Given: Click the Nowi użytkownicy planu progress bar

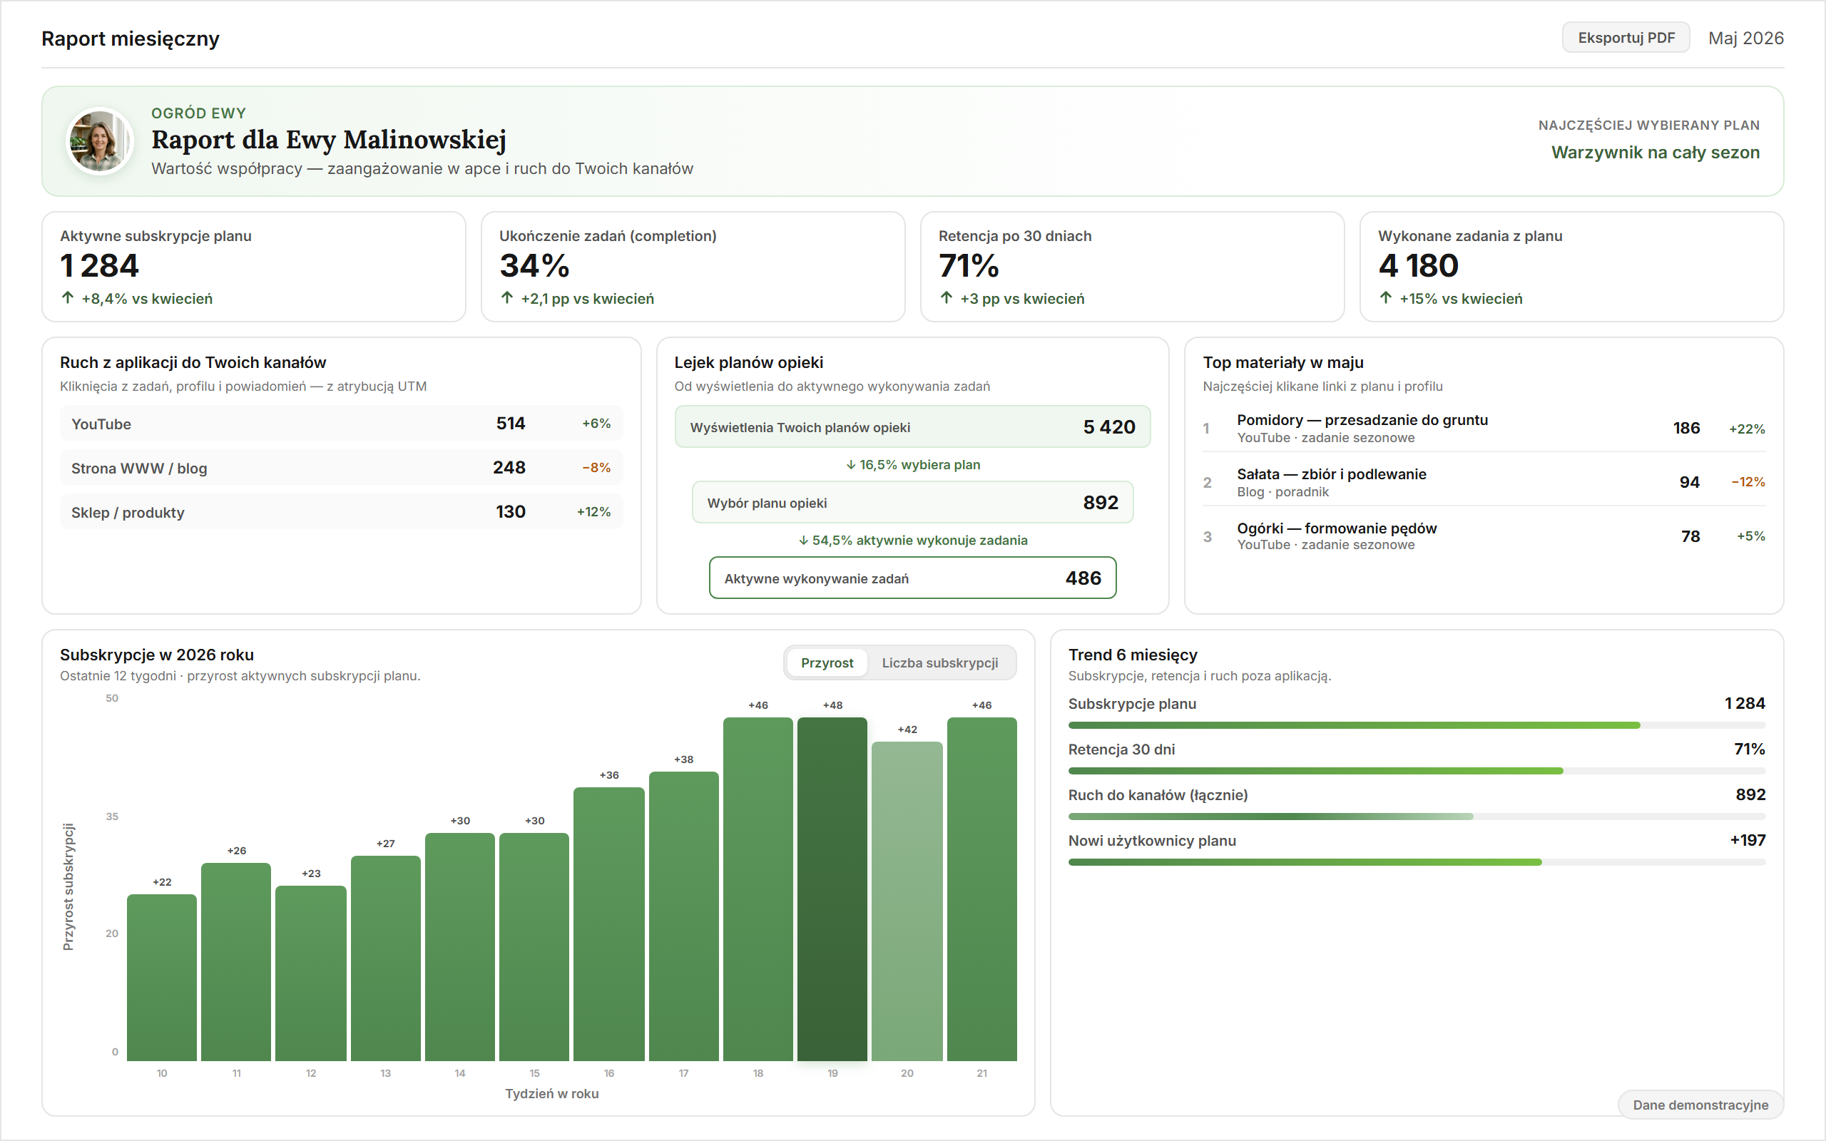Looking at the screenshot, I should [x=1417, y=861].
